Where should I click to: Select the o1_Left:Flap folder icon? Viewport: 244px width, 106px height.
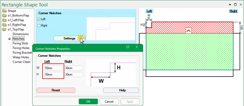click(4, 20)
